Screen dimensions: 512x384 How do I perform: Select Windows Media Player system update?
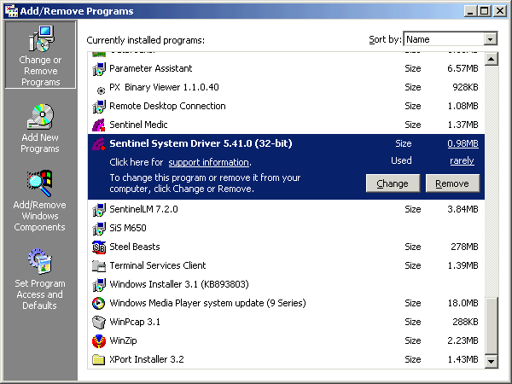tap(286, 303)
